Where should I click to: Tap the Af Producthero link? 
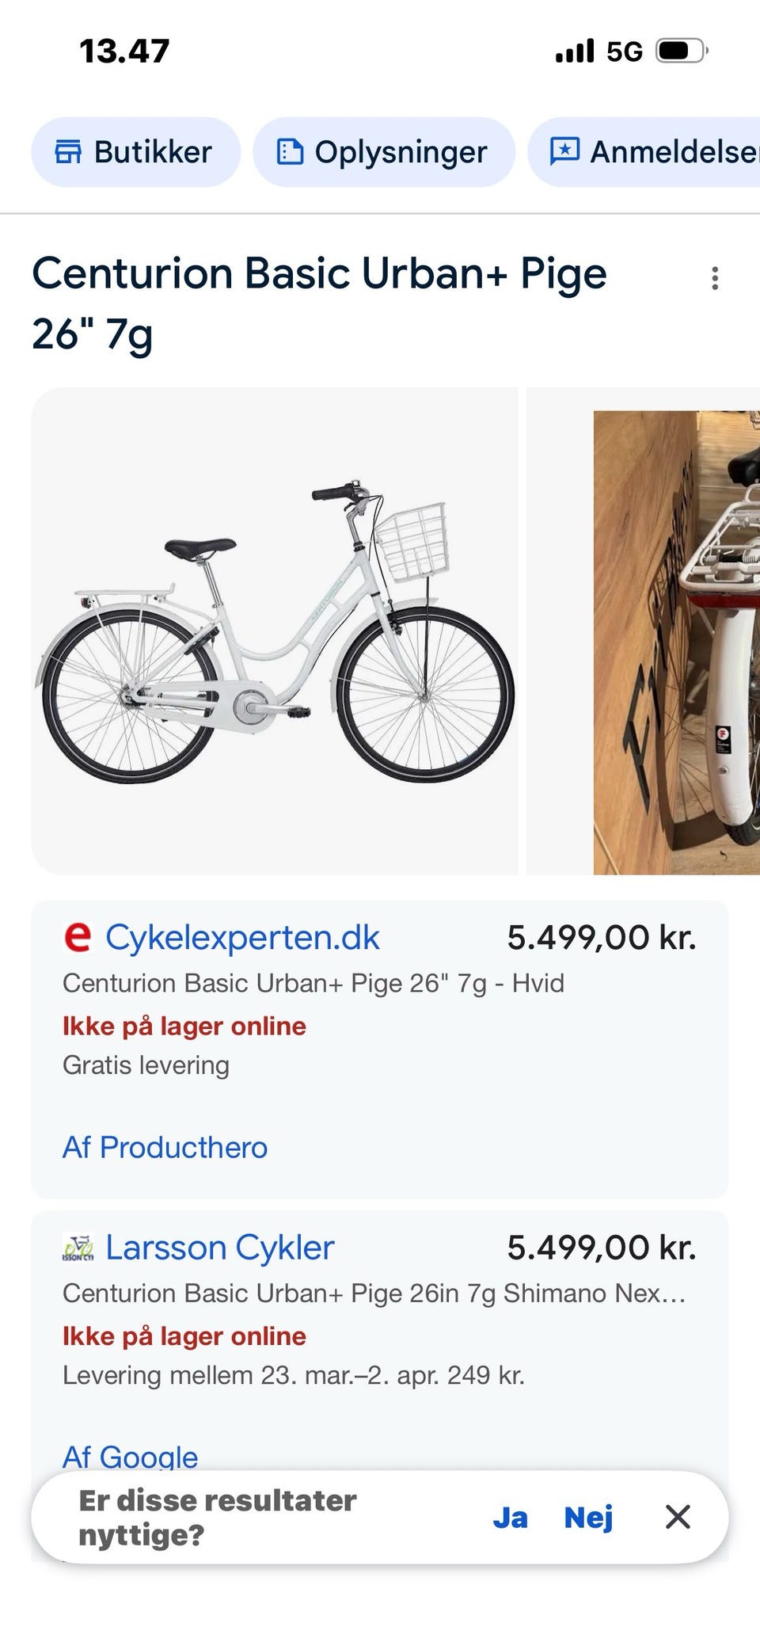[165, 1147]
